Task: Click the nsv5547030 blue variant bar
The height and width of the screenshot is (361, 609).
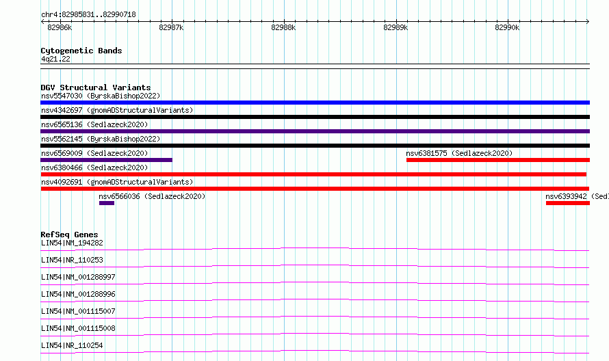Action: tap(315, 103)
